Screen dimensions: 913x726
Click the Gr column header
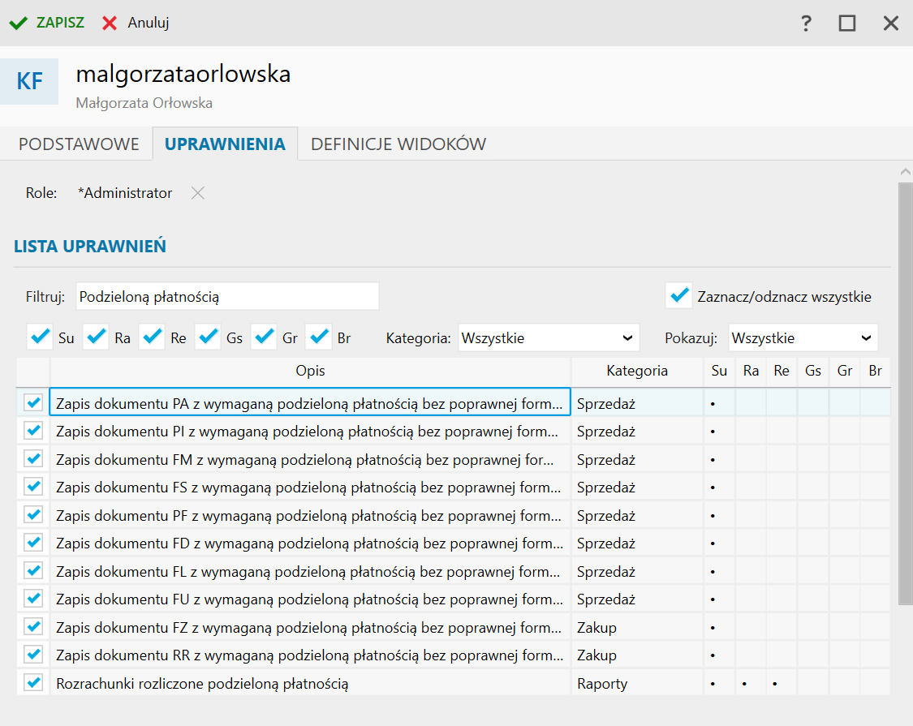pos(844,372)
